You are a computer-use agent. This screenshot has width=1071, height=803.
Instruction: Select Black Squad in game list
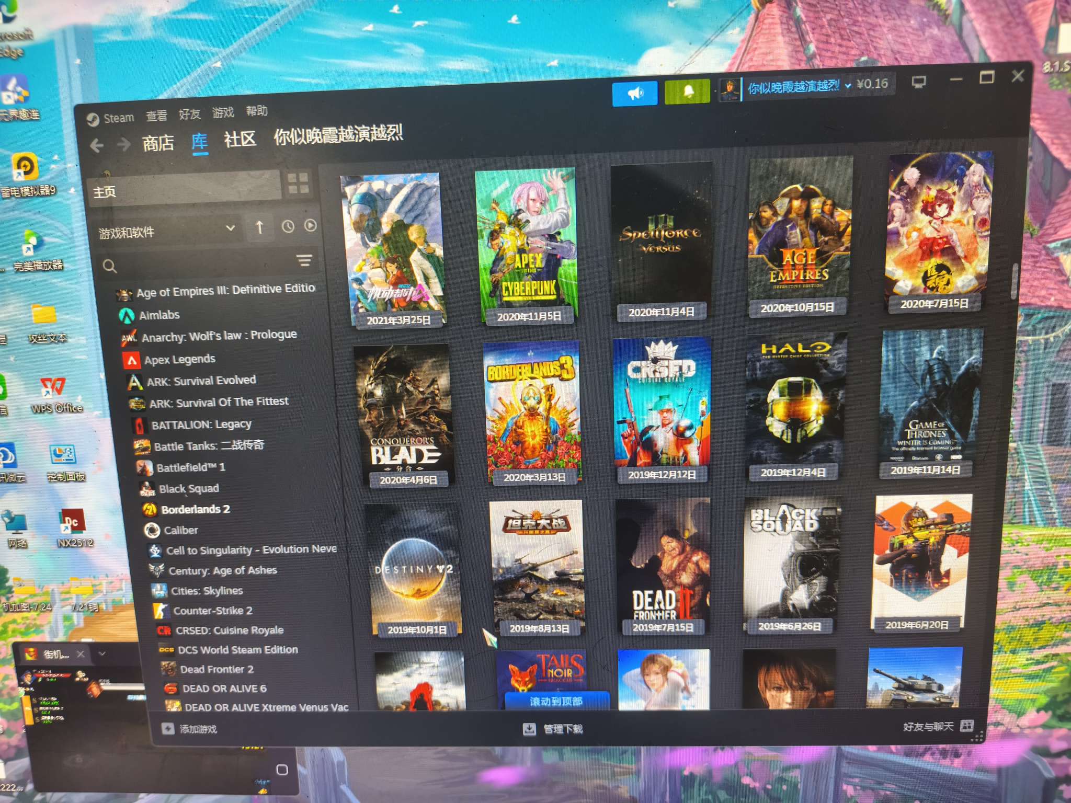179,489
